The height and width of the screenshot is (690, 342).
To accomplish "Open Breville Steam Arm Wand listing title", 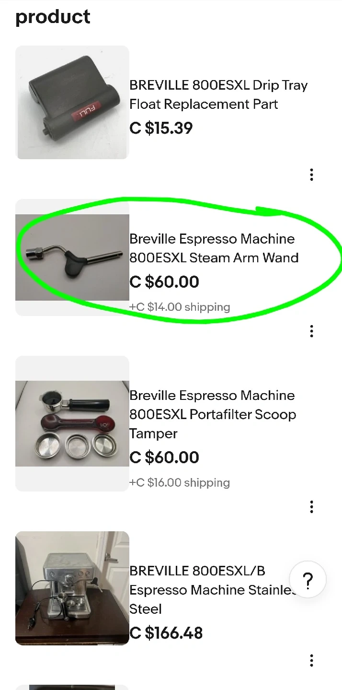I will coord(214,248).
